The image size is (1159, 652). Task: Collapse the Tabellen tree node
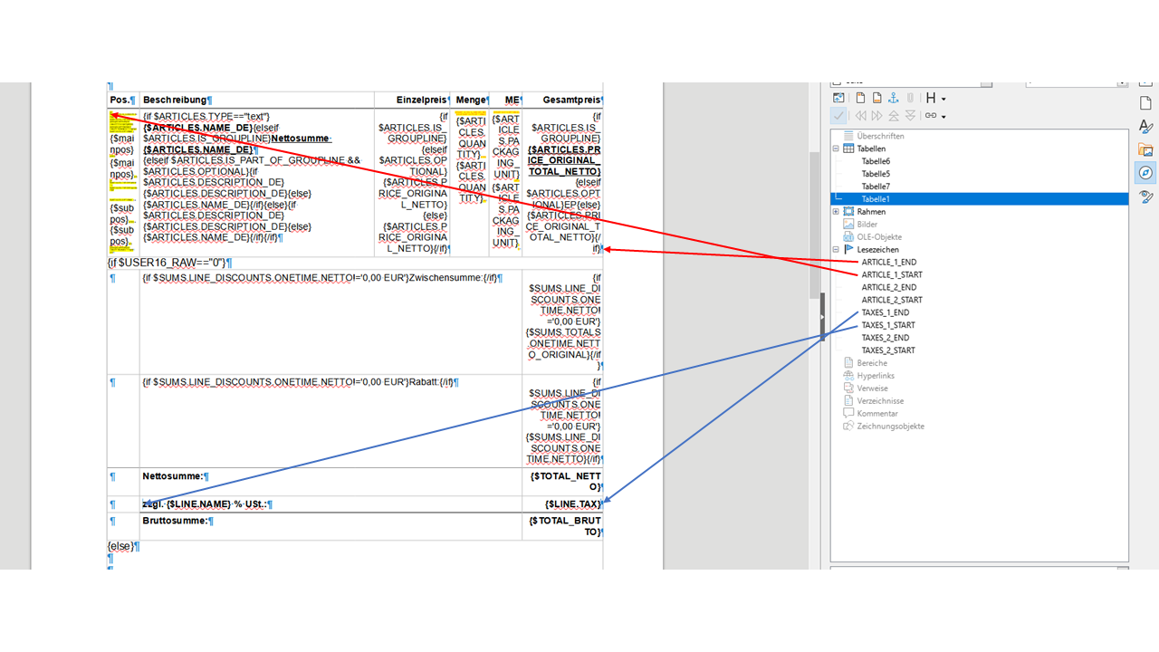[837, 149]
